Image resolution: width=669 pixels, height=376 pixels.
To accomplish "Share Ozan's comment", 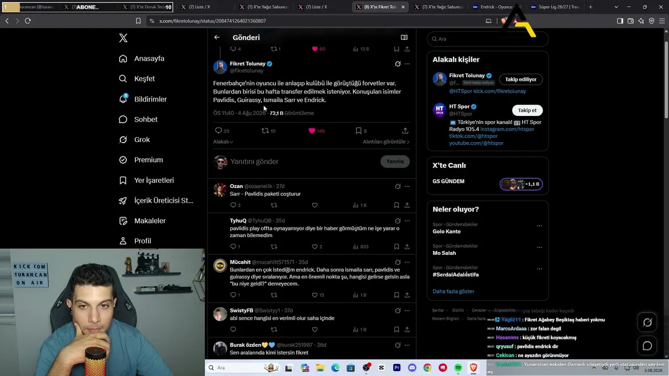I will 407,205.
